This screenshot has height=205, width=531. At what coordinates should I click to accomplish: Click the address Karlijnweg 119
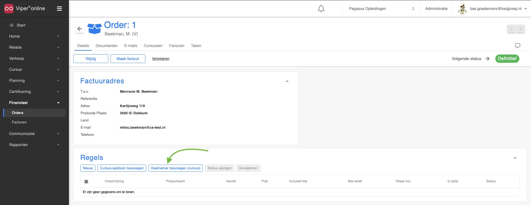(132, 106)
